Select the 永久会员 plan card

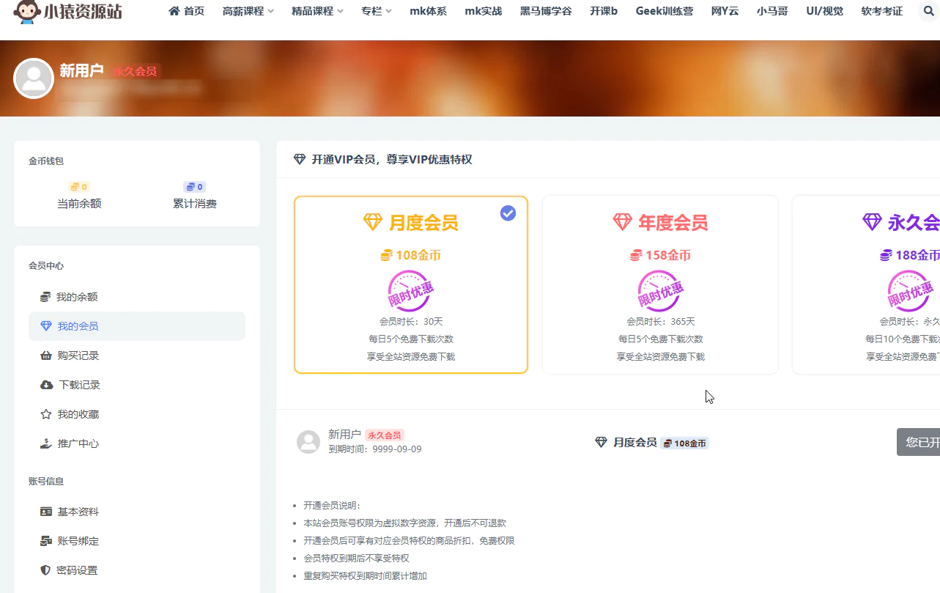click(x=866, y=284)
